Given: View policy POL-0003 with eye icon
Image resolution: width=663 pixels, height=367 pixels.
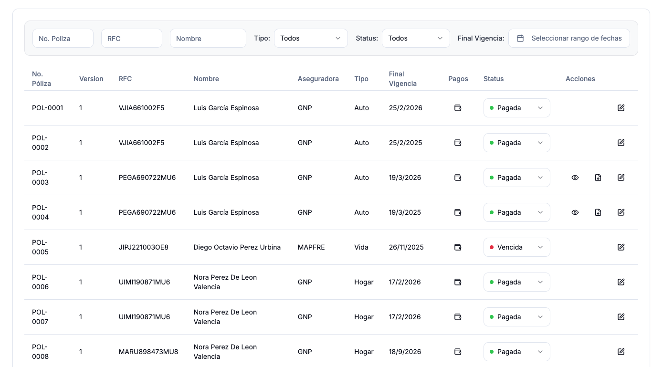Looking at the screenshot, I should tap(575, 178).
